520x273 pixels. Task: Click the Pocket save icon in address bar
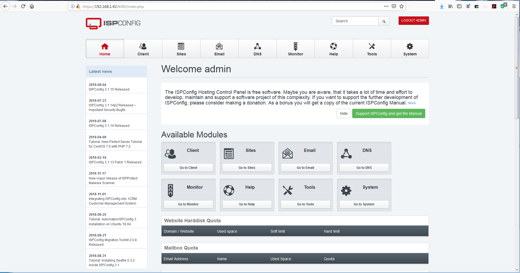[394, 6]
